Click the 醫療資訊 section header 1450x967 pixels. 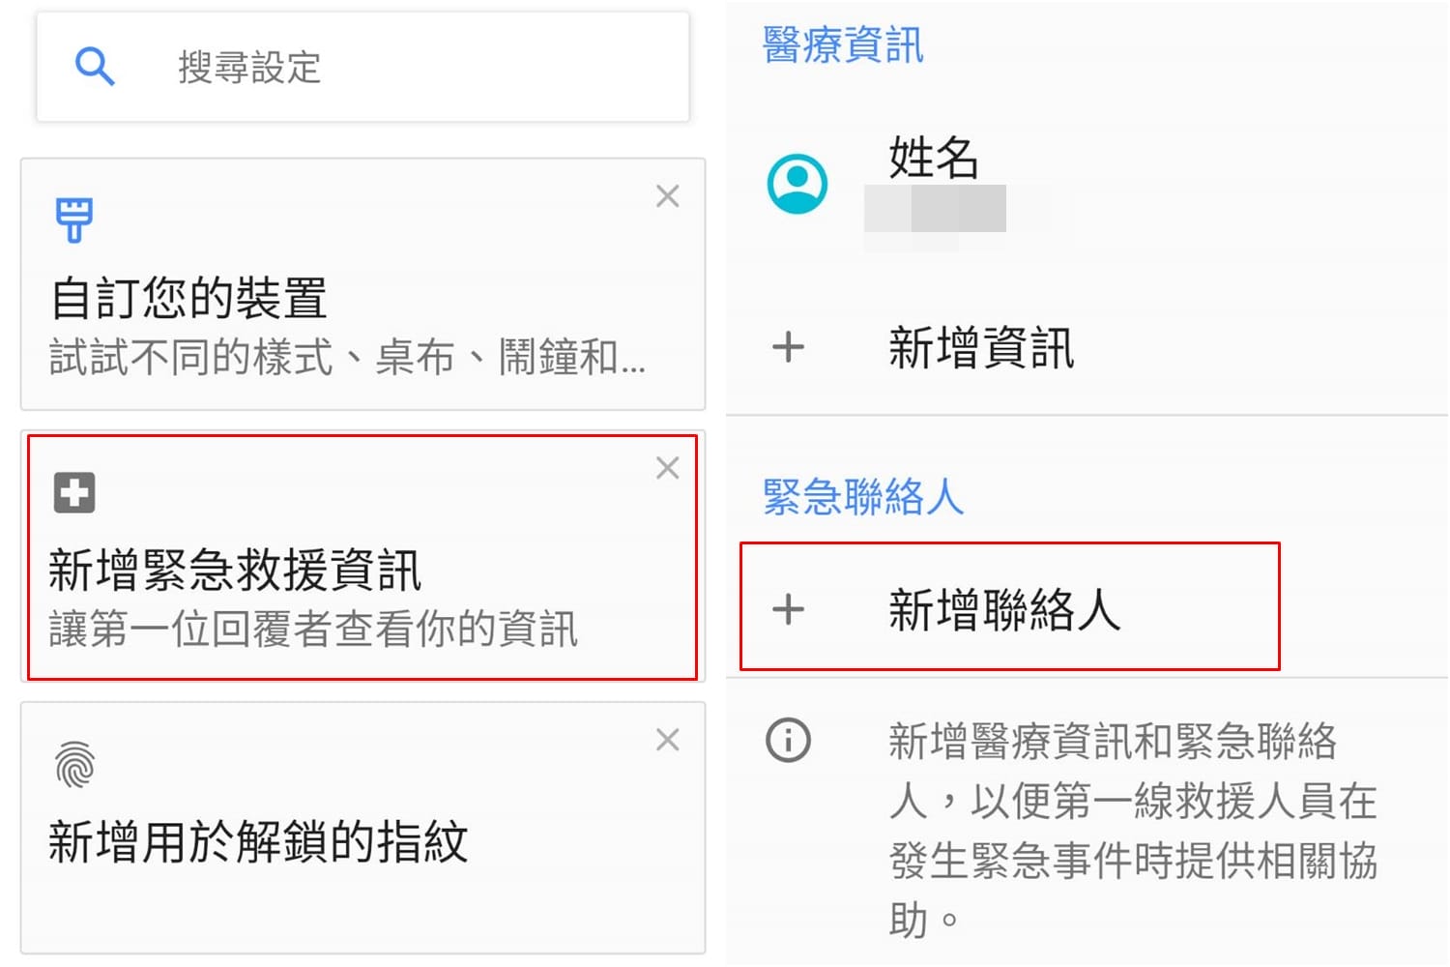(843, 44)
